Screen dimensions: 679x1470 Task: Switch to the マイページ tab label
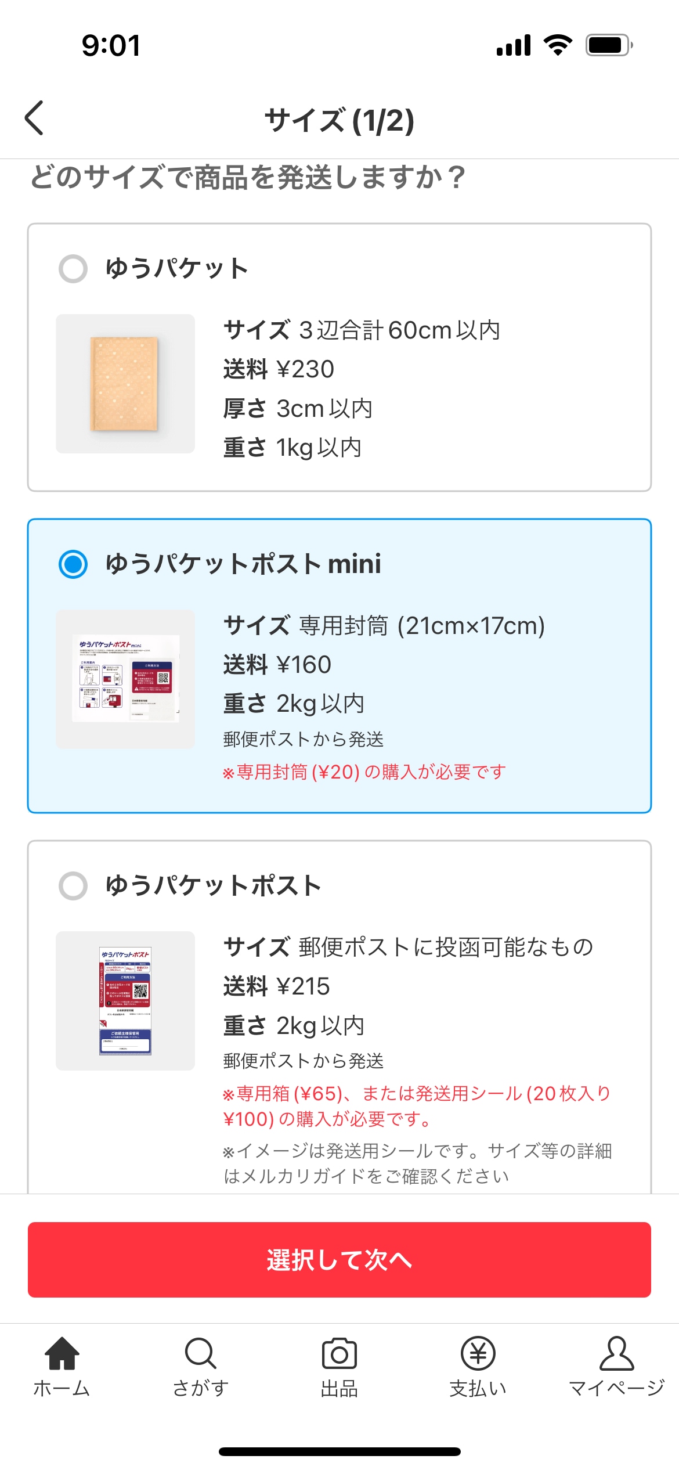pos(616,1388)
